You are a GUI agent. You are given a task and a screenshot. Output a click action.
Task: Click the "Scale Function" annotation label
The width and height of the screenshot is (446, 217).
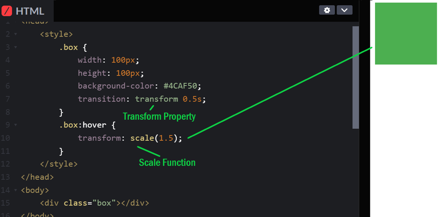pos(167,163)
